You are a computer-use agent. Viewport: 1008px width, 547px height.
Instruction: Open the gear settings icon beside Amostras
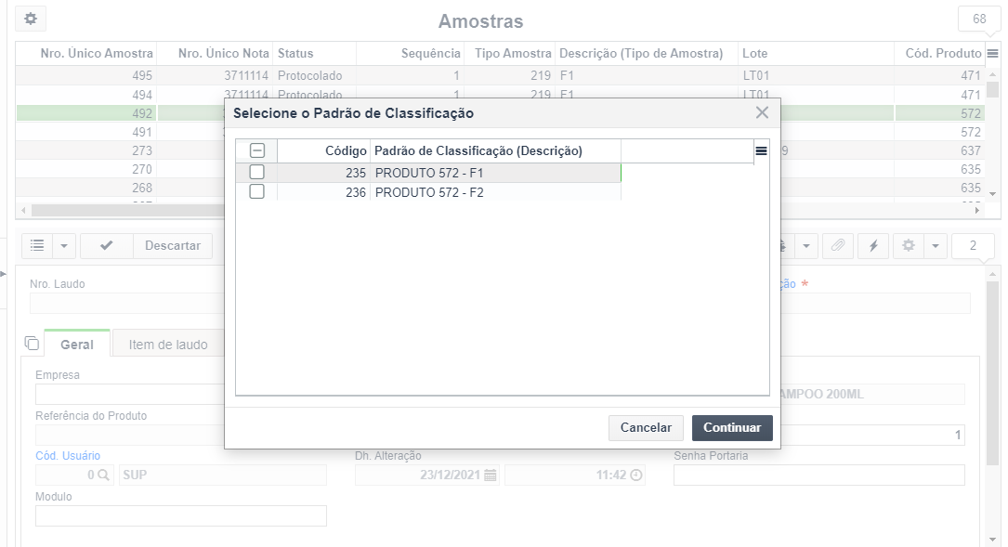31,19
